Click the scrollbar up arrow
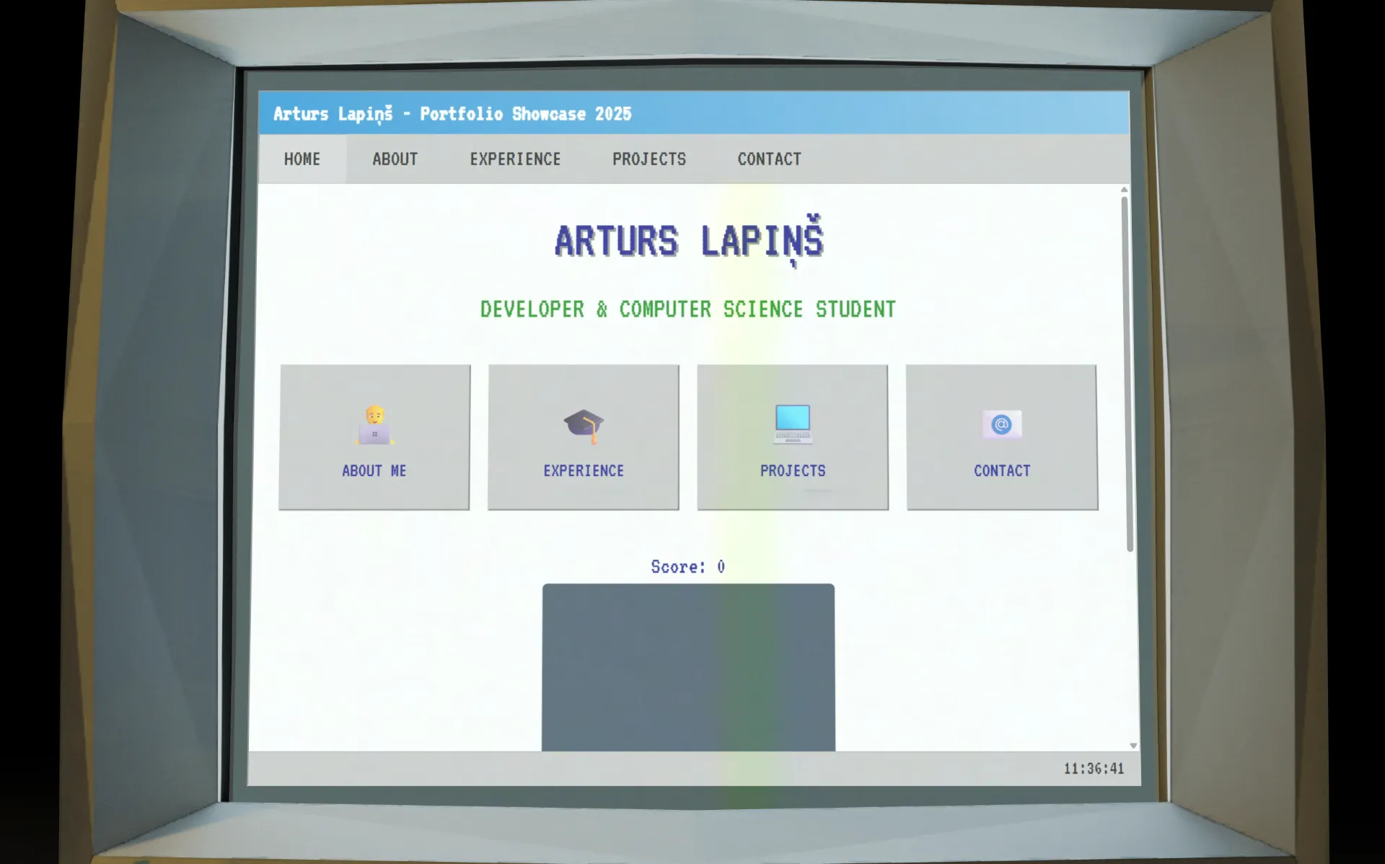This screenshot has width=1385, height=864. [x=1124, y=190]
